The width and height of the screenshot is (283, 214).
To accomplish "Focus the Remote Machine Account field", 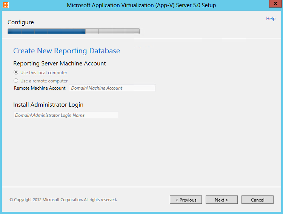I will coord(112,88).
